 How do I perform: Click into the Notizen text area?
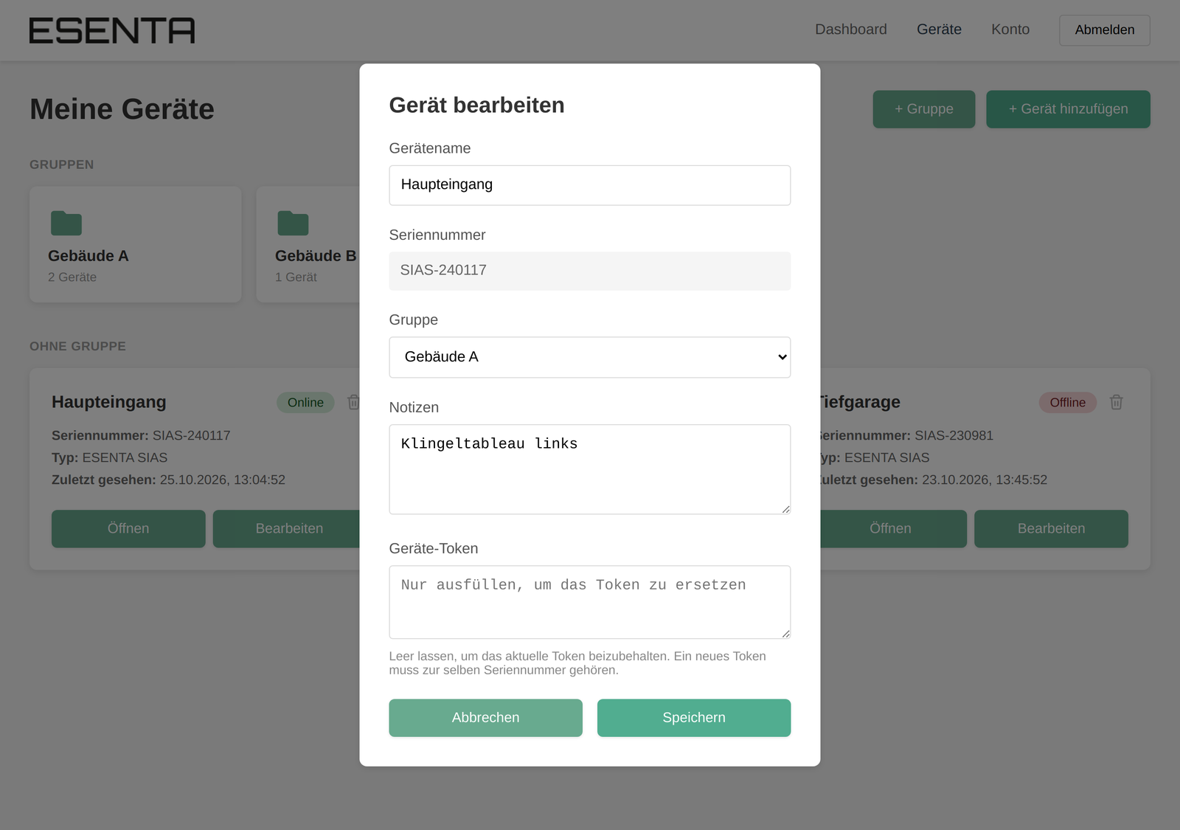coord(590,469)
